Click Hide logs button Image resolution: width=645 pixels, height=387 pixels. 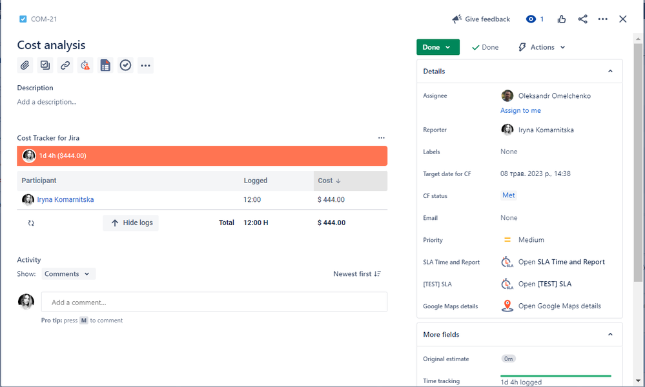tap(131, 223)
